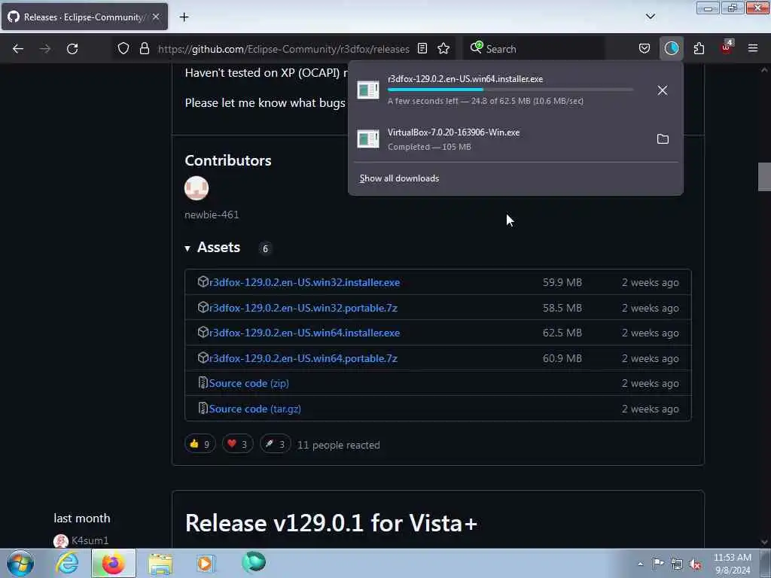
Task: Download r3dfox win32 portable 7z
Action: pyautogui.click(x=303, y=308)
